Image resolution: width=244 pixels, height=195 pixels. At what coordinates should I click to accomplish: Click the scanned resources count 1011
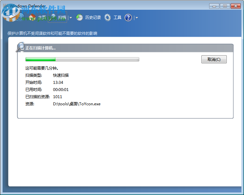pyautogui.click(x=58, y=97)
